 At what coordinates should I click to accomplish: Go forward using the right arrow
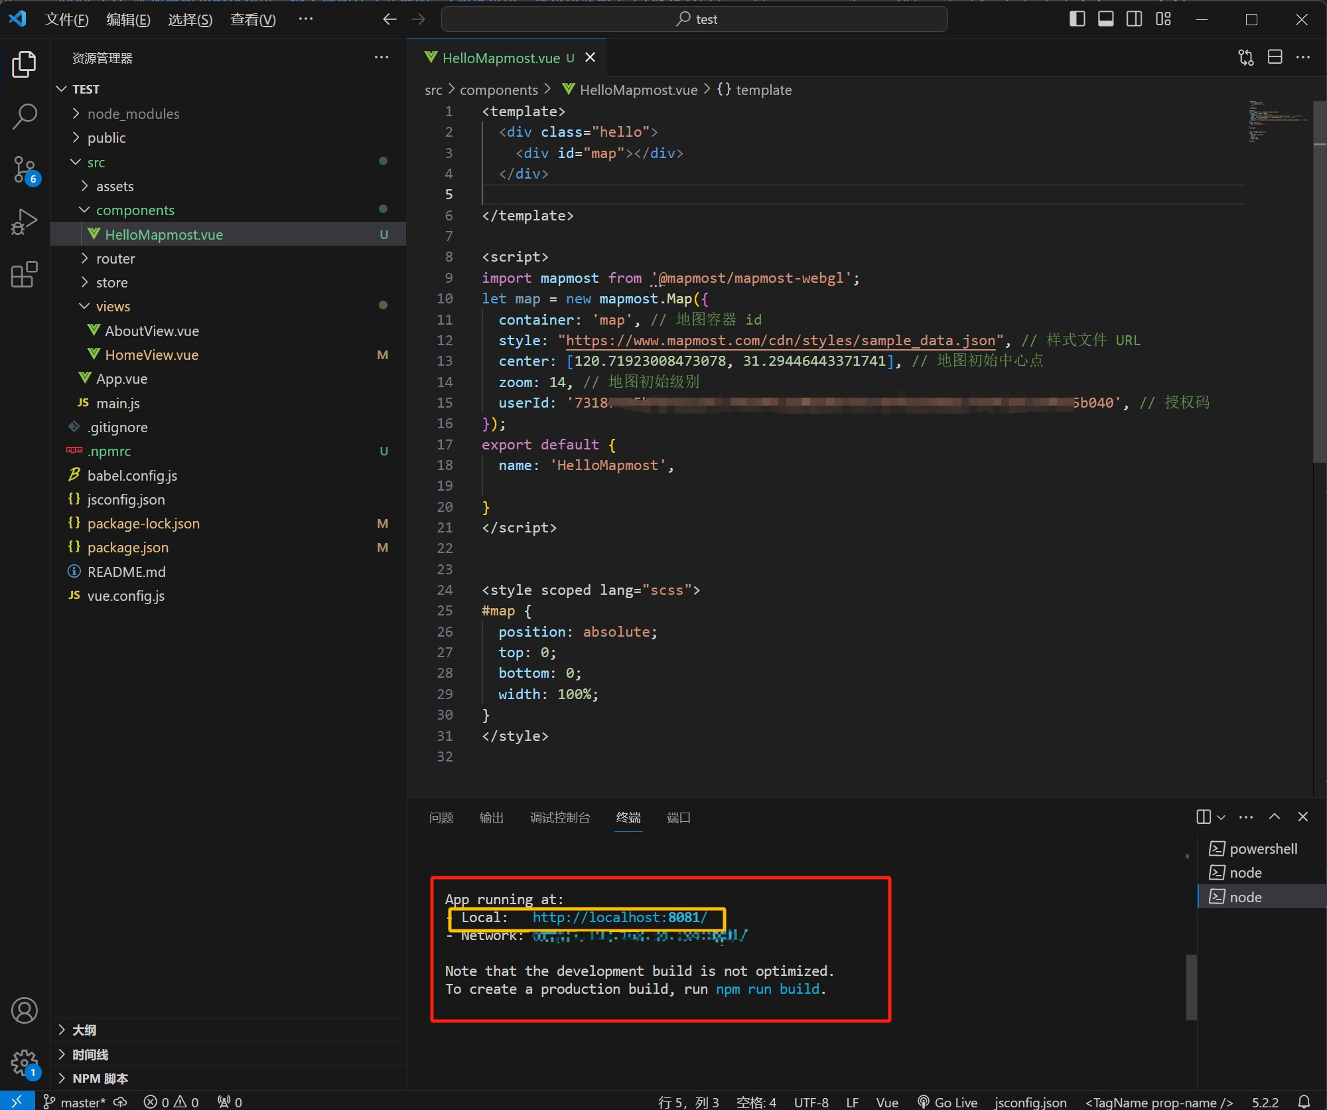(x=419, y=19)
